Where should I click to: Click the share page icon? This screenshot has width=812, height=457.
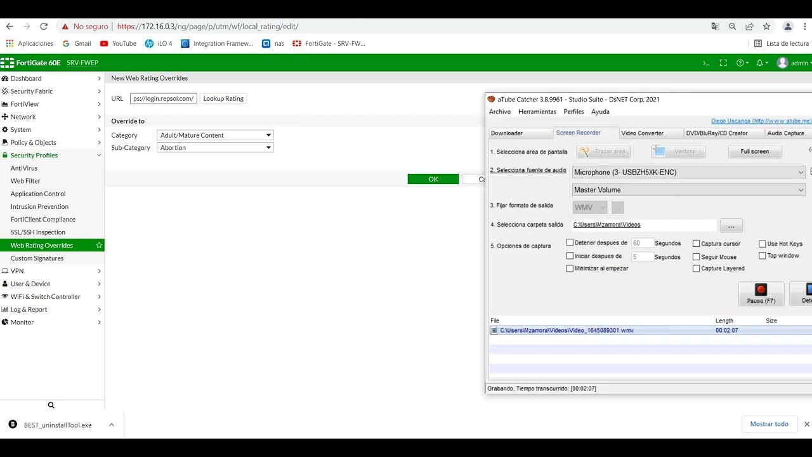coord(749,27)
